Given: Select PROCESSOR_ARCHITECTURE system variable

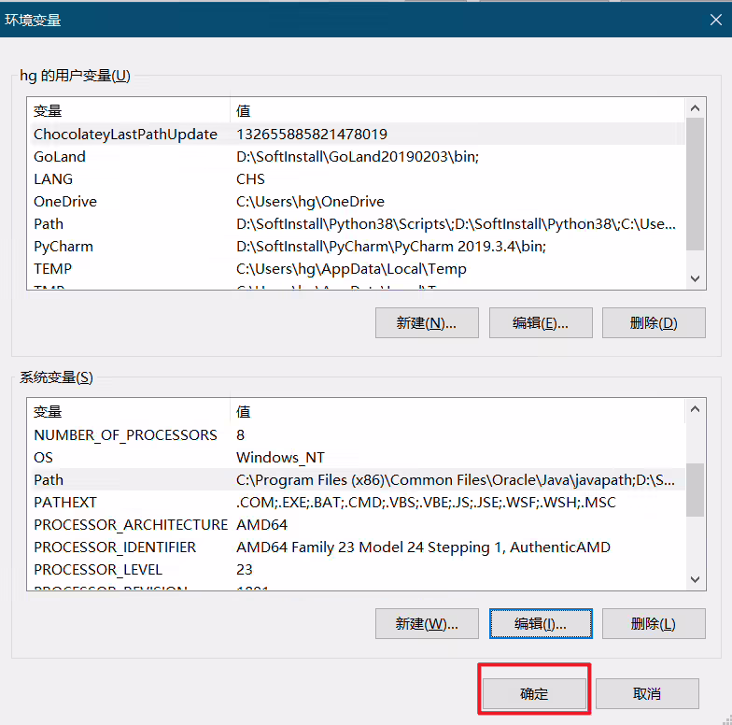Looking at the screenshot, I should point(357,525).
